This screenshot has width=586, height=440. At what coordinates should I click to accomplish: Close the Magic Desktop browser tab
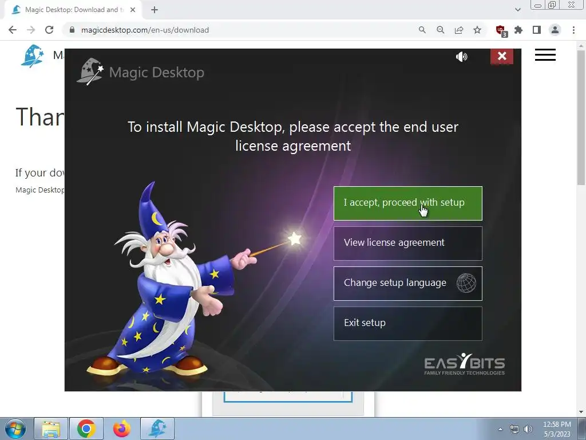(x=133, y=10)
